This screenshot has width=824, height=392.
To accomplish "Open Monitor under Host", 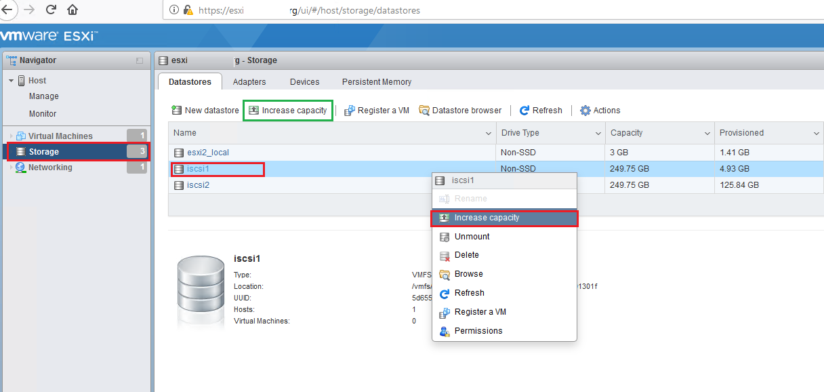I will click(43, 114).
